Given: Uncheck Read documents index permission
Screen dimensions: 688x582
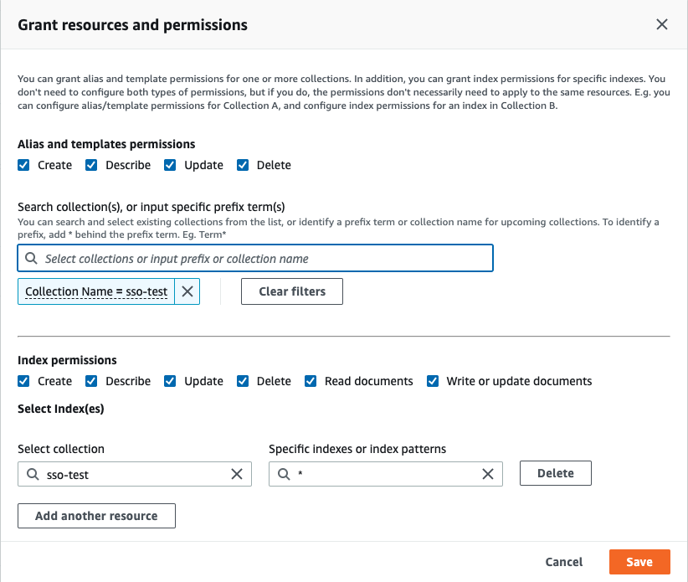Looking at the screenshot, I should click(x=311, y=381).
